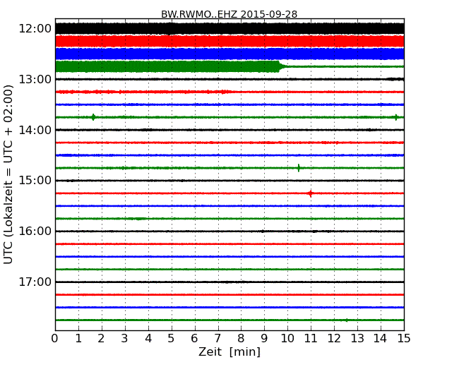Click x-axis tick label 9

click(264, 339)
